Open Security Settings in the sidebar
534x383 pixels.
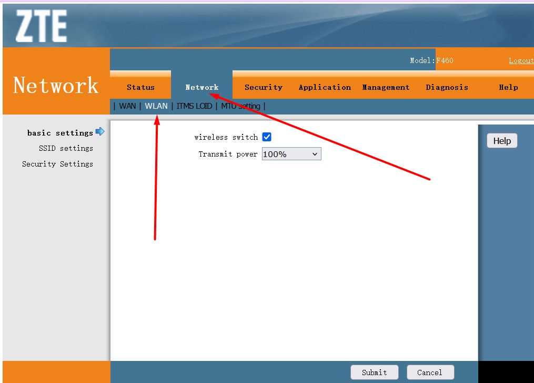tap(57, 164)
